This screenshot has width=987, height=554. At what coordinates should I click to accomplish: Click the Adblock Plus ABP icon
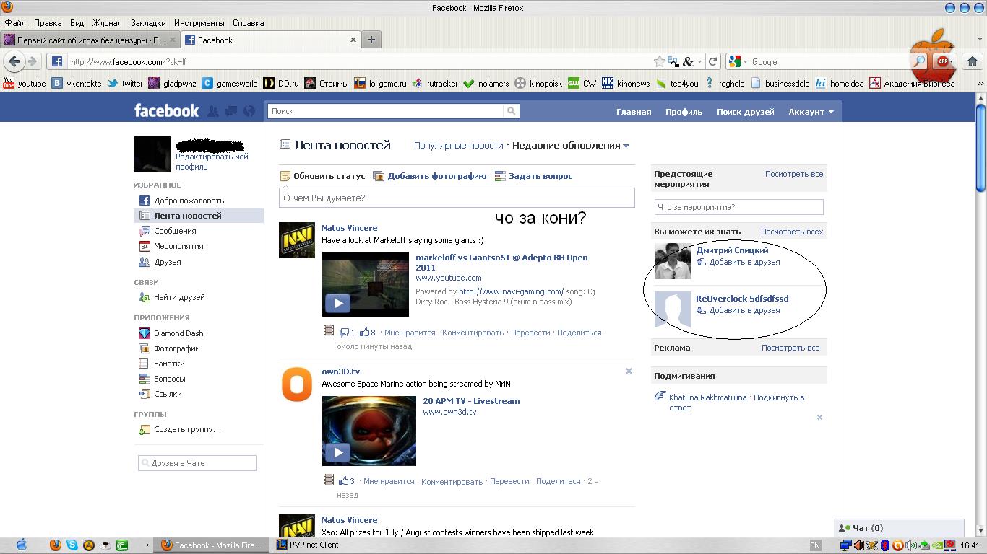point(942,62)
